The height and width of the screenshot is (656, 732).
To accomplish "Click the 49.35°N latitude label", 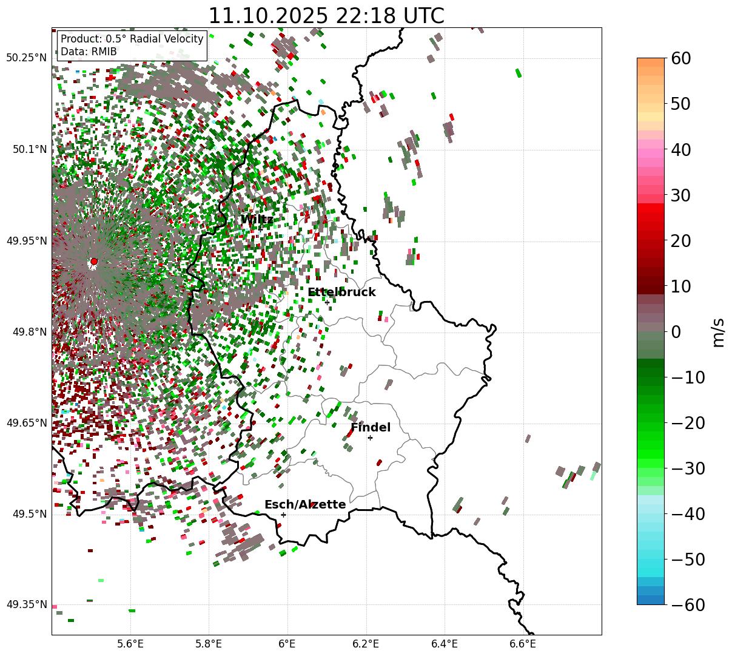I will click(26, 604).
